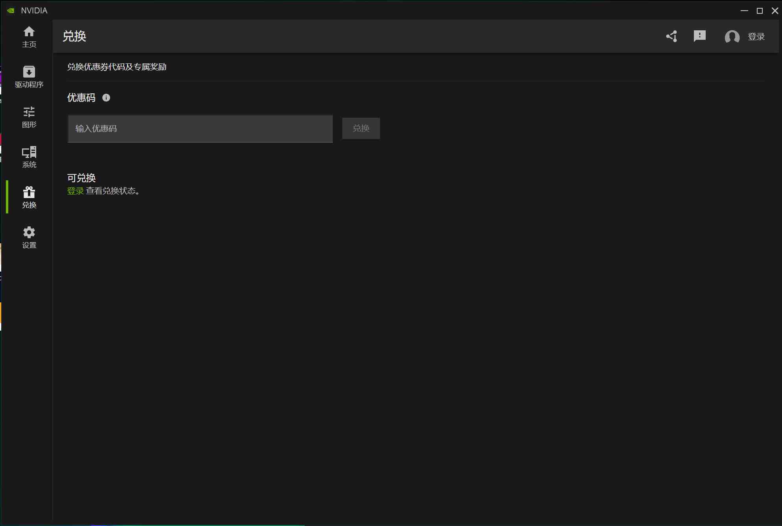Click the 兑换优惠券代码及专属奖励 subtitle
The width and height of the screenshot is (782, 526).
point(117,67)
